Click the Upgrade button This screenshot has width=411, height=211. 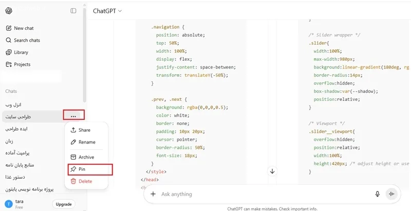tap(64, 204)
